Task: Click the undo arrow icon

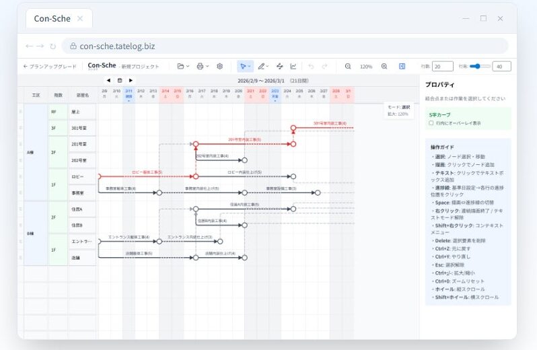Action: (311, 66)
